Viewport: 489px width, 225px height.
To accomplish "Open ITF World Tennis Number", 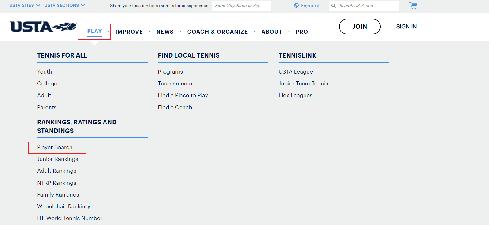I will click(x=70, y=218).
